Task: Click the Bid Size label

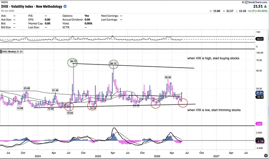Action: click(x=6, y=27)
